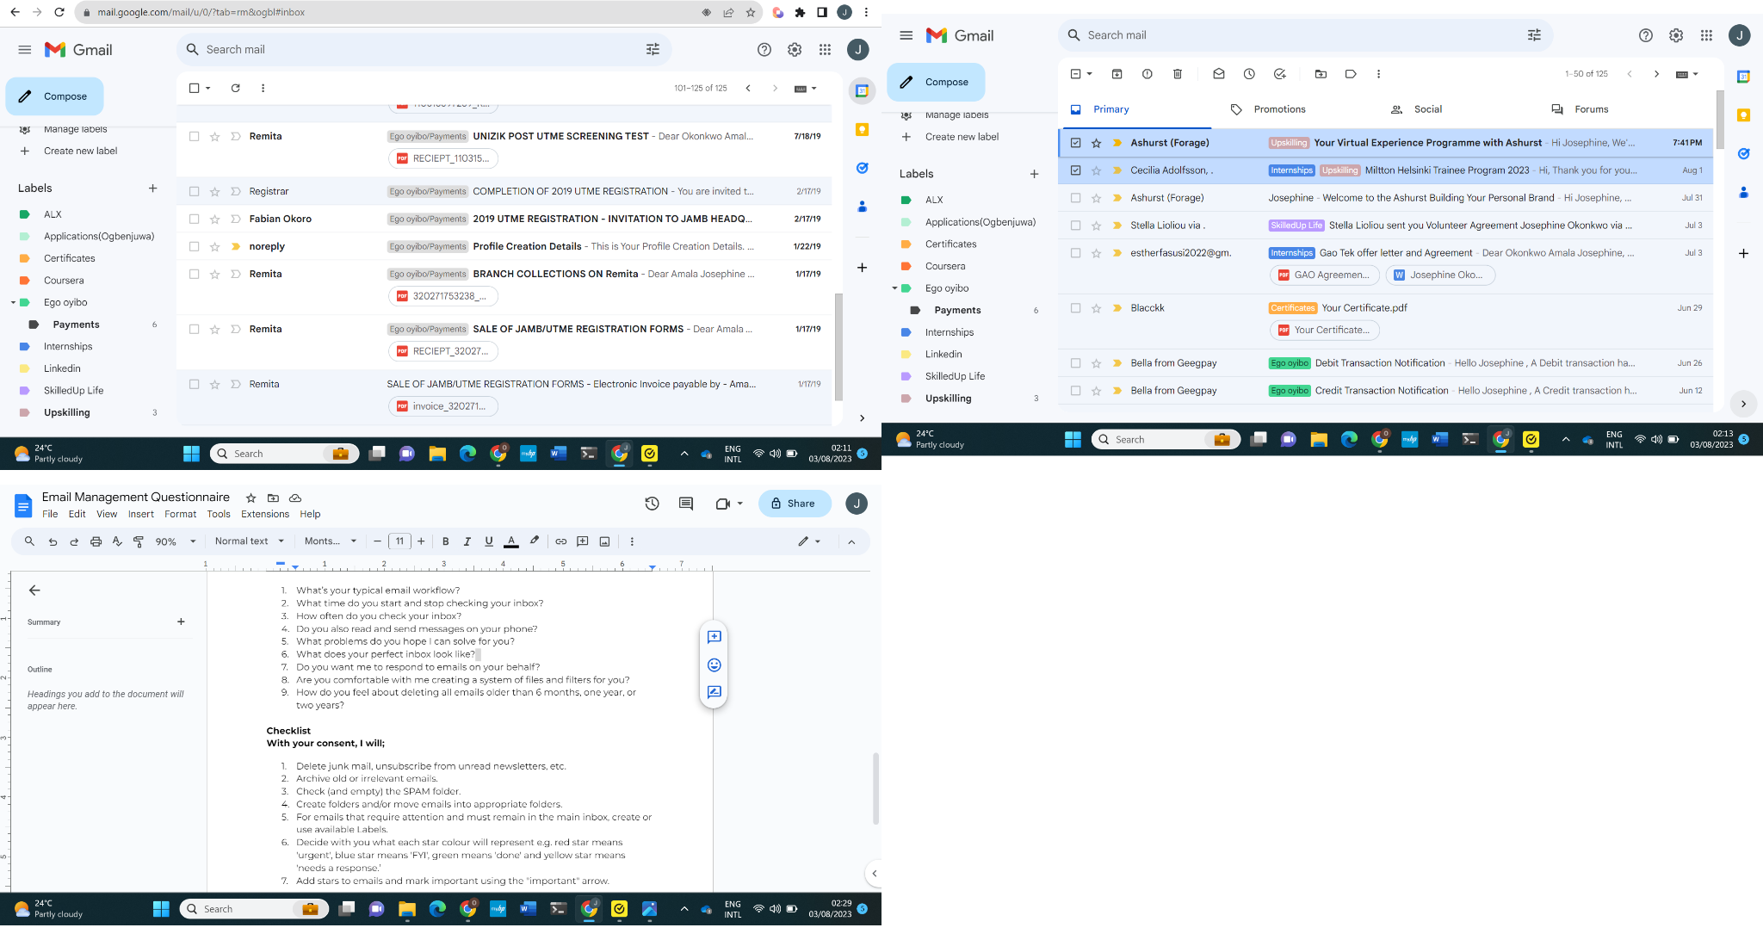Viewport: 1763px width, 940px height.
Task: Toggle importance marker on Fabian Okoro email
Action: pos(235,219)
